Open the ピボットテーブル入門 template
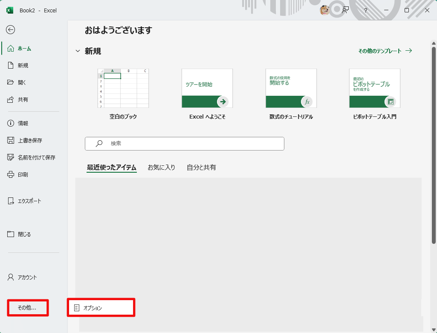Viewport: 437px width, 333px height. (x=374, y=89)
